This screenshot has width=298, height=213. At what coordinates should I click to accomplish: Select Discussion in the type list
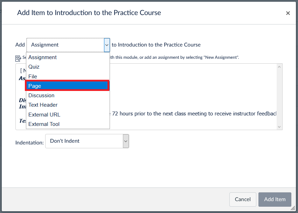pyautogui.click(x=68, y=95)
